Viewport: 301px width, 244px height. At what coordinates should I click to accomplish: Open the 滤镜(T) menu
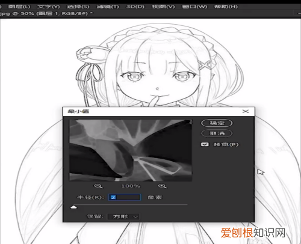pyautogui.click(x=108, y=7)
